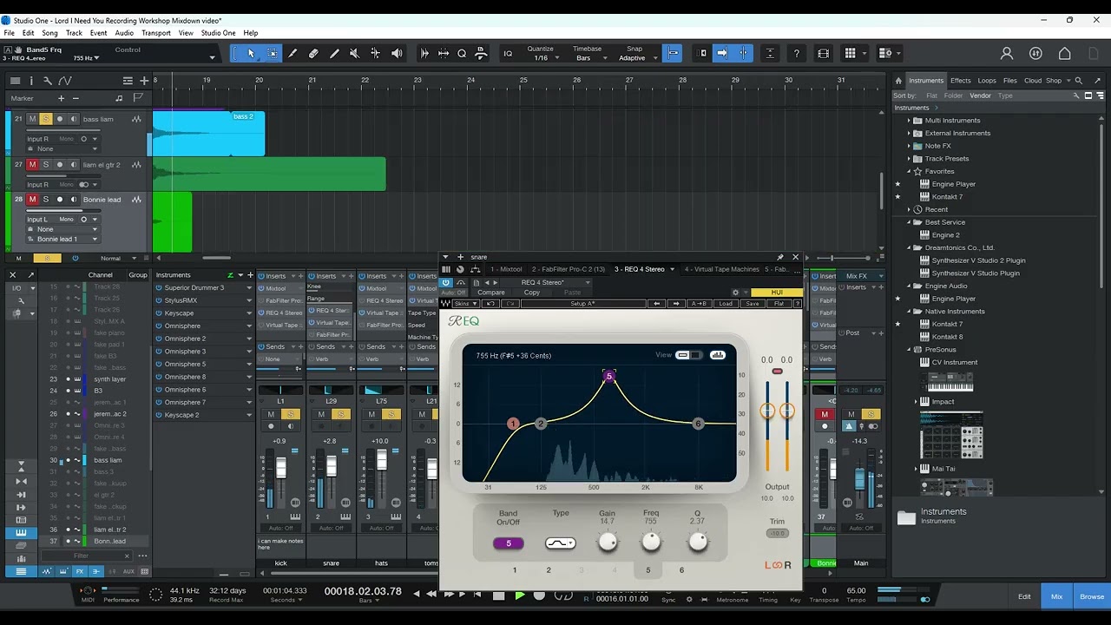This screenshot has width=1111, height=625.
Task: Click the bass 2 audio clip
Action: point(208,134)
